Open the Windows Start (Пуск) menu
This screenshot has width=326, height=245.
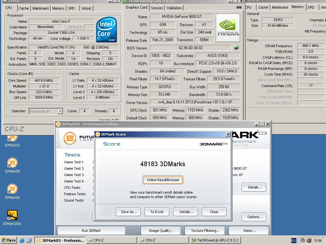coord(9,241)
